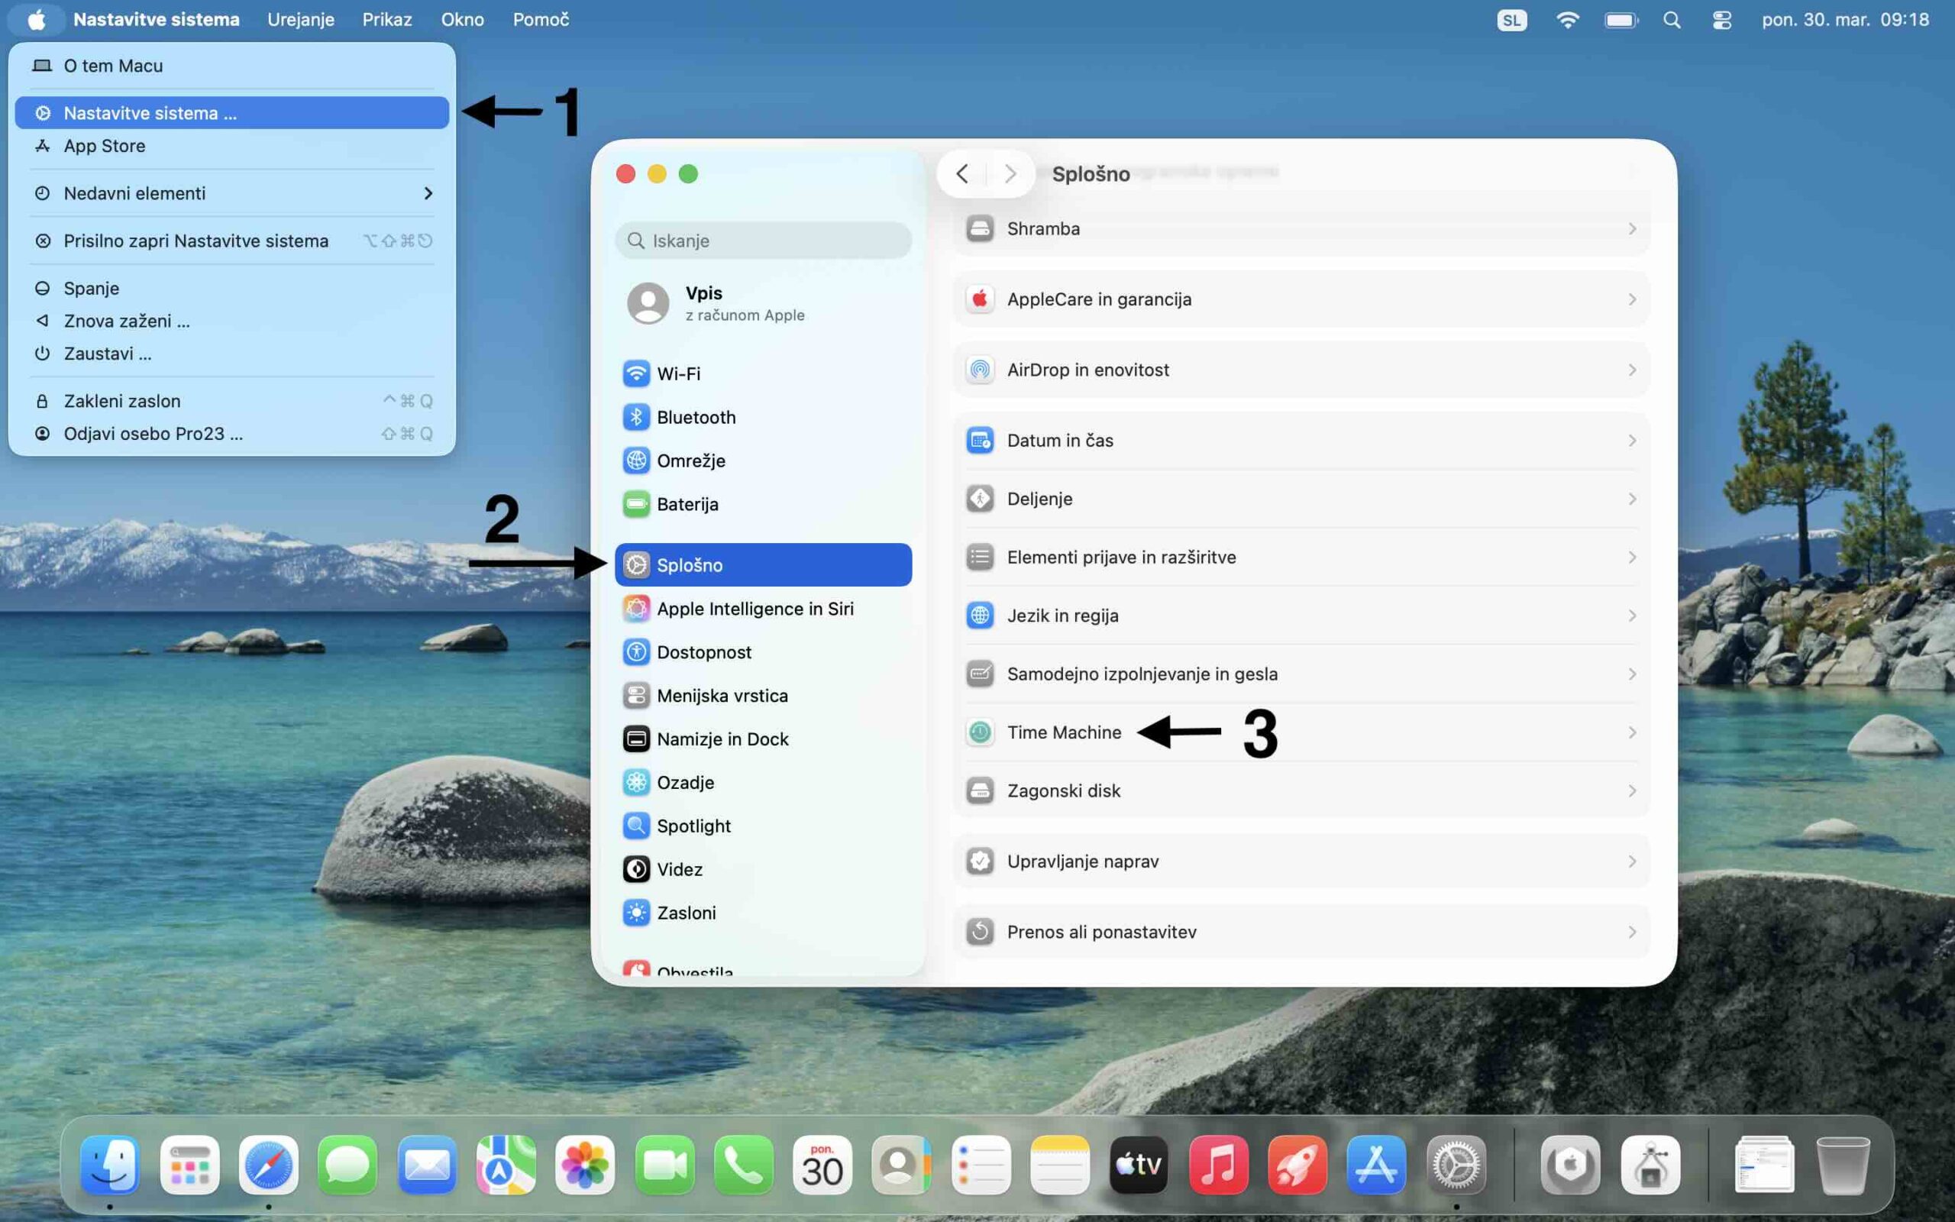Select Zakleni zaslon menu entry
1955x1222 pixels.
[122, 401]
